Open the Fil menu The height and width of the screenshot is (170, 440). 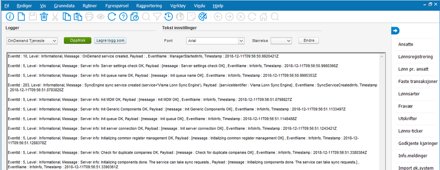(7, 6)
